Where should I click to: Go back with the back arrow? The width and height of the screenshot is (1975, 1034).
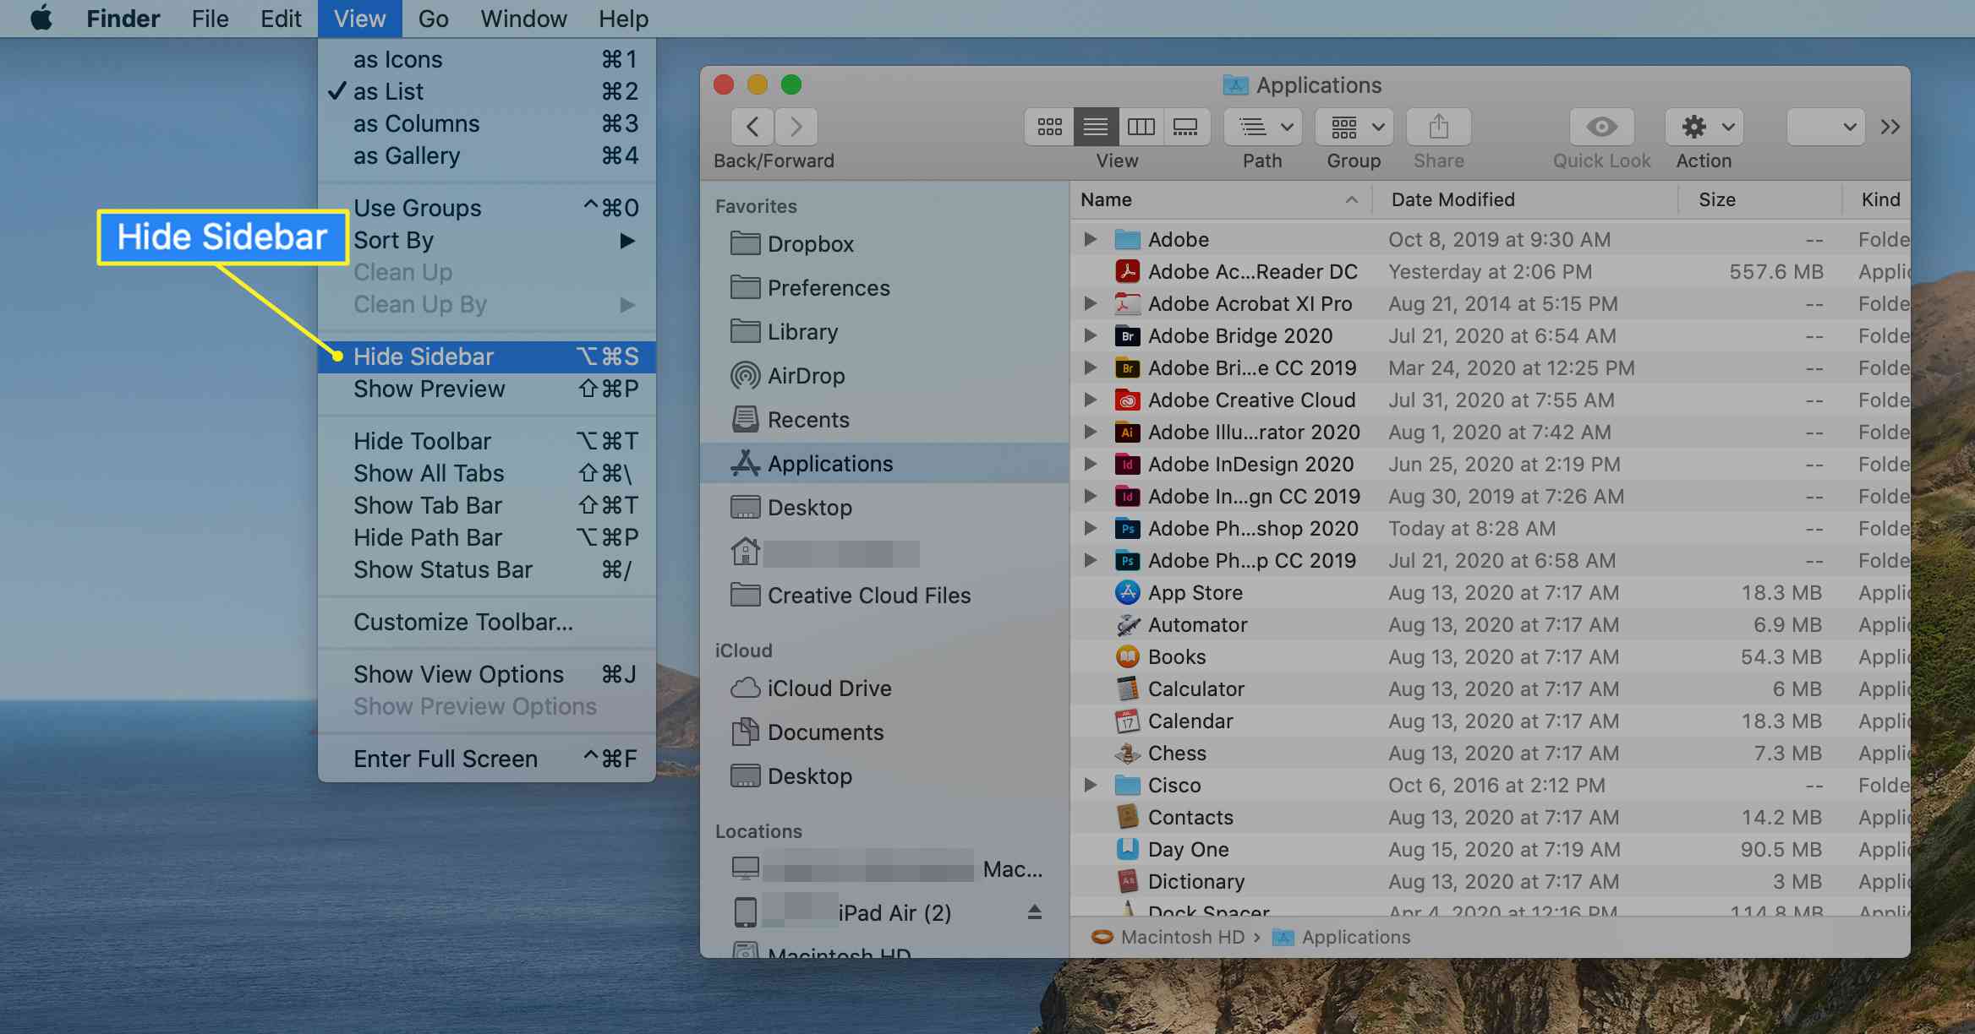[752, 127]
